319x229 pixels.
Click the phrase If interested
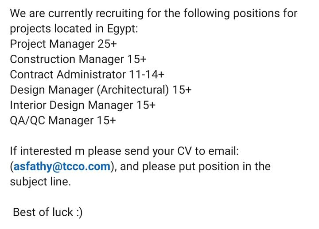point(41,151)
